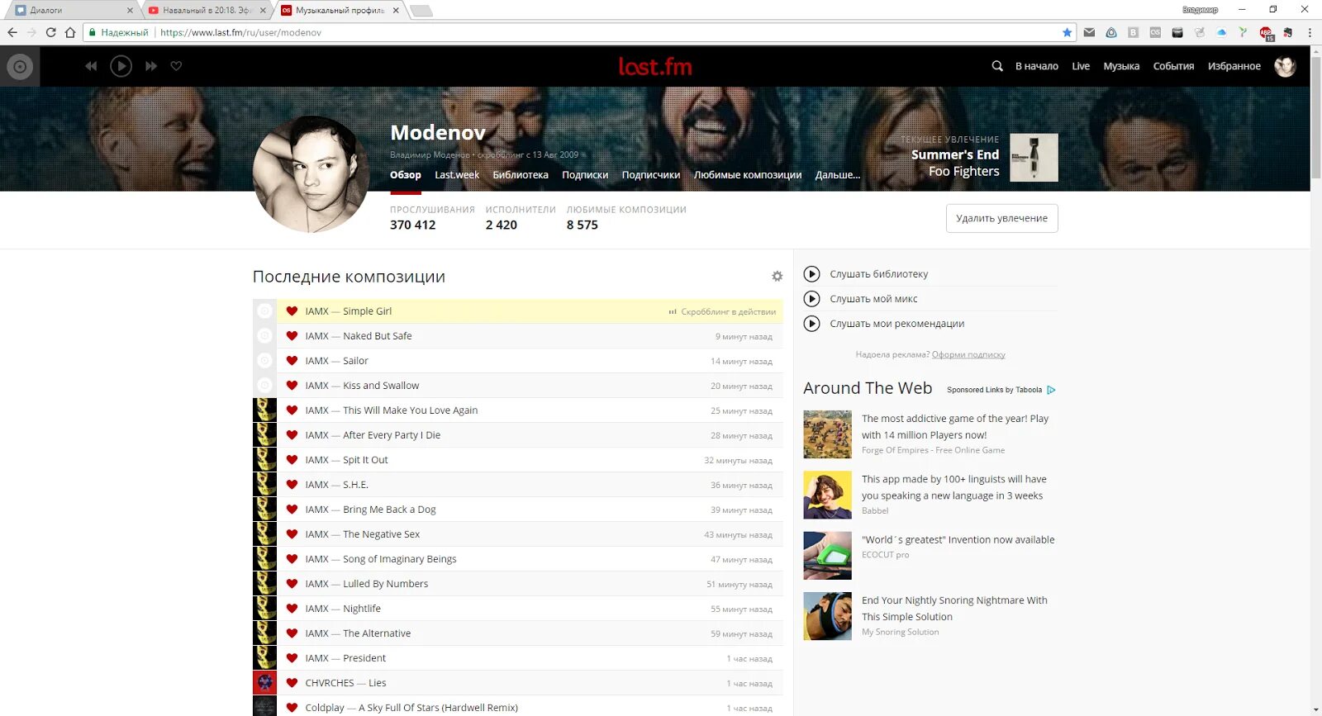Open События in the top menu
Screen dimensions: 1322x716
[x=1173, y=66]
